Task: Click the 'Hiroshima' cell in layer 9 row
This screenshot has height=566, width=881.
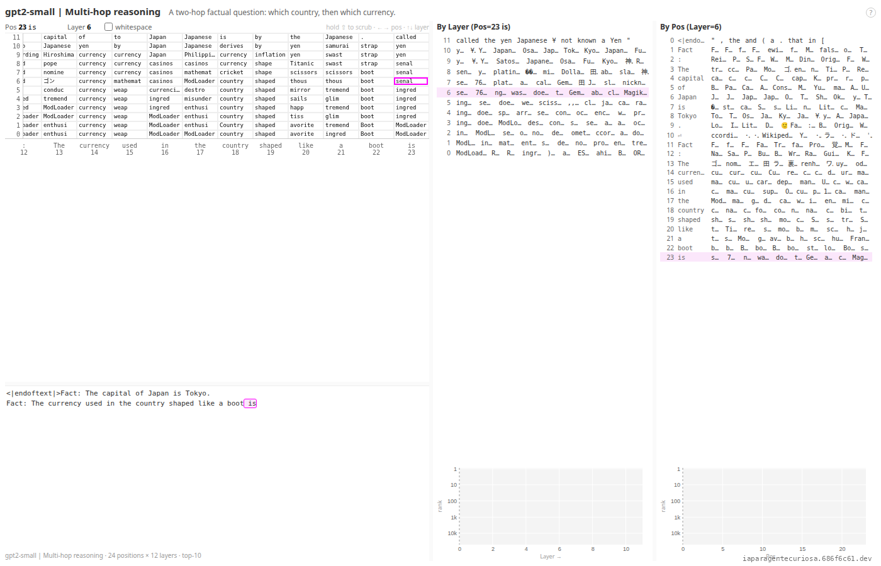Action: tap(59, 55)
